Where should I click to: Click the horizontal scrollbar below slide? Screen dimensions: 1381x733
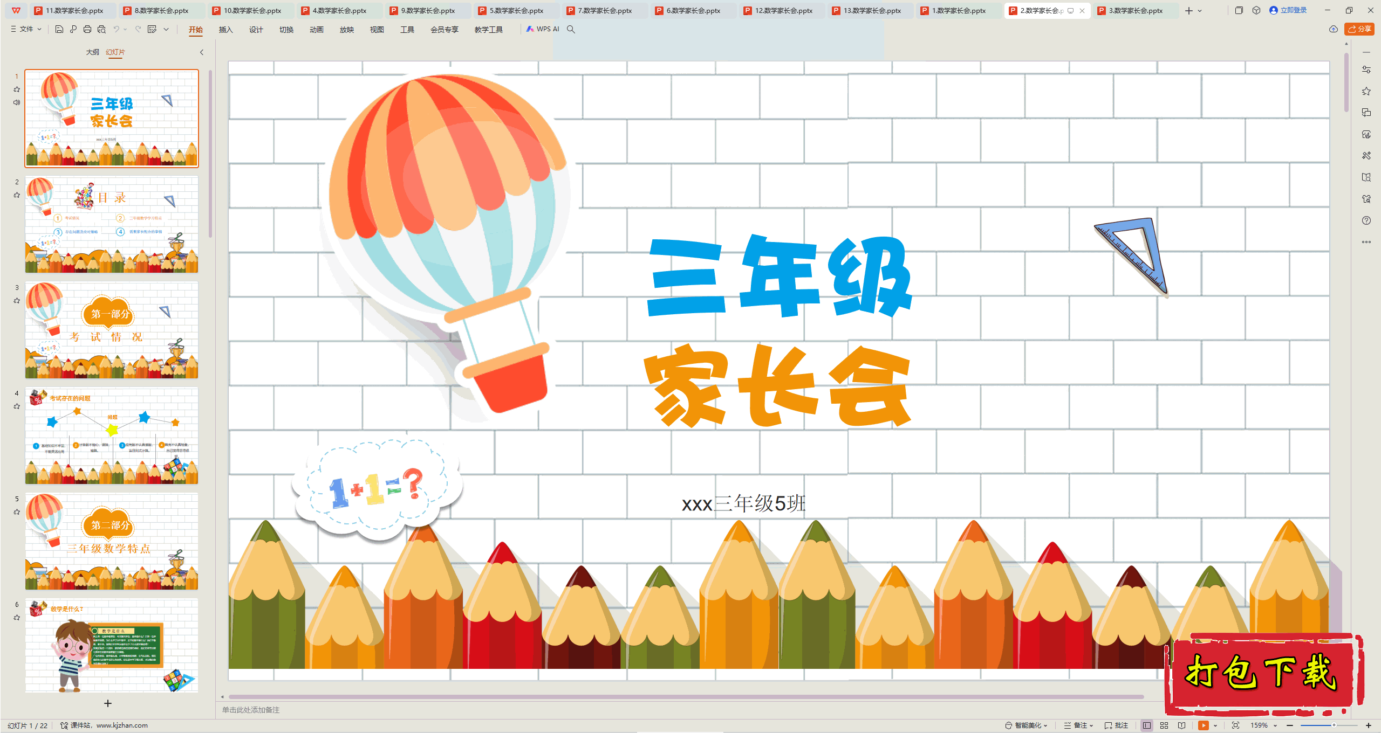[685, 697]
